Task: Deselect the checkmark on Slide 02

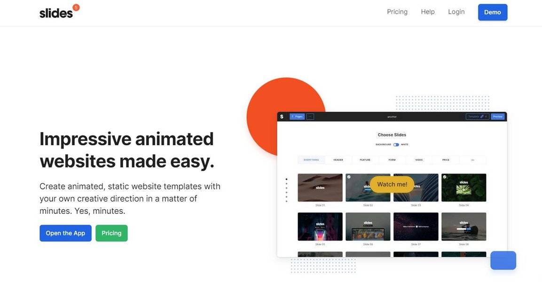Action: click(349, 177)
